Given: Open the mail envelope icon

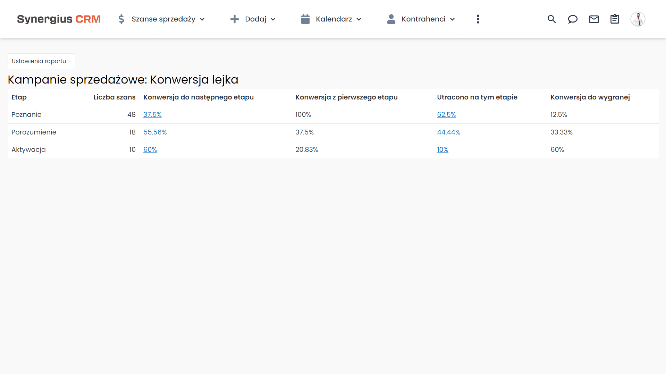Looking at the screenshot, I should click(x=594, y=19).
